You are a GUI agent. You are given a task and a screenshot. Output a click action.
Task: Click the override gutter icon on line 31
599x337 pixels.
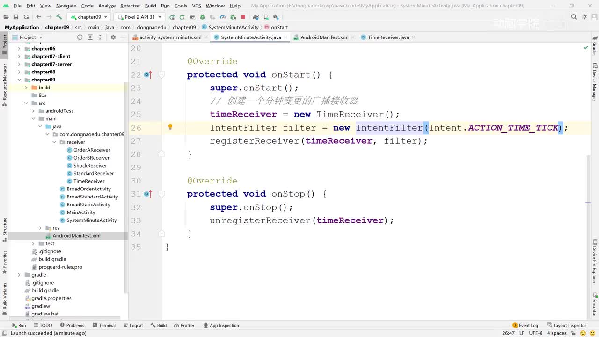[x=148, y=194]
